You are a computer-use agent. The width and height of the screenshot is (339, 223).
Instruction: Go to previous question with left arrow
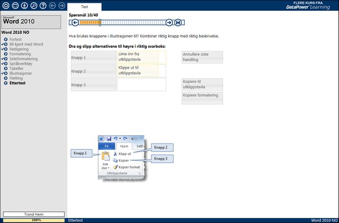click(x=75, y=23)
